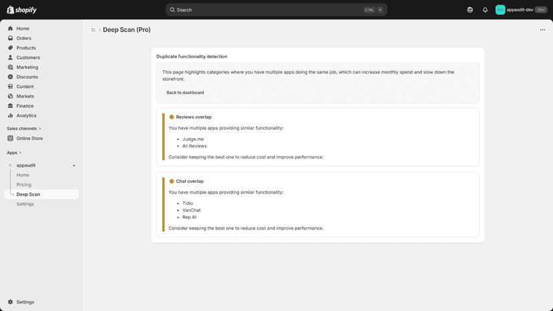Click the Tidio list entry

(188, 203)
